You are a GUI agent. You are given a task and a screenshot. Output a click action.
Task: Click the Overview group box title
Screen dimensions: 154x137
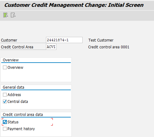coord(11,60)
